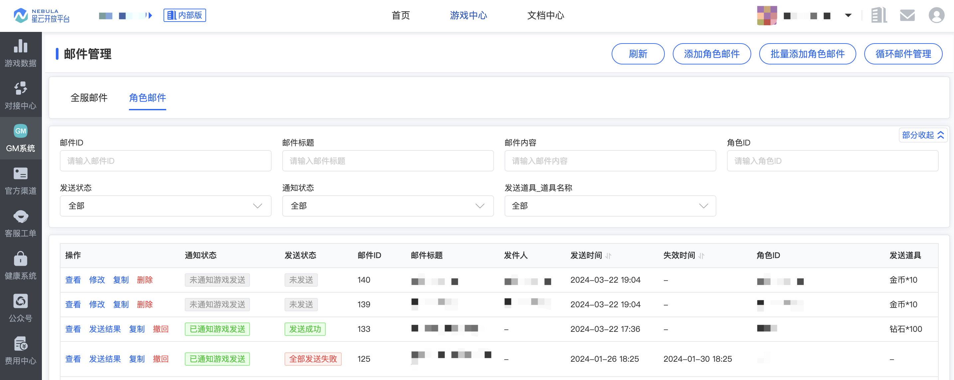Open the 通知状态 filter dropdown

click(388, 206)
